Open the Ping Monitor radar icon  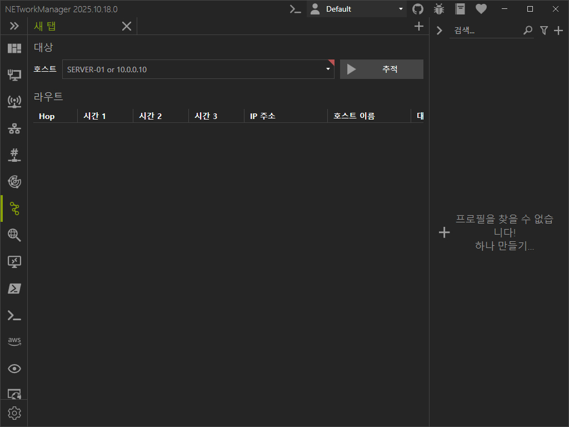tap(14, 182)
